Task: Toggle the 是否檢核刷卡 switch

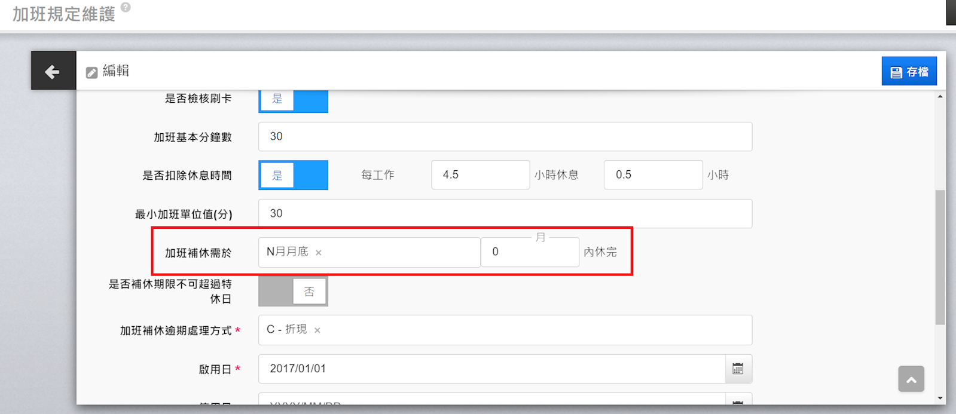Action: [293, 100]
